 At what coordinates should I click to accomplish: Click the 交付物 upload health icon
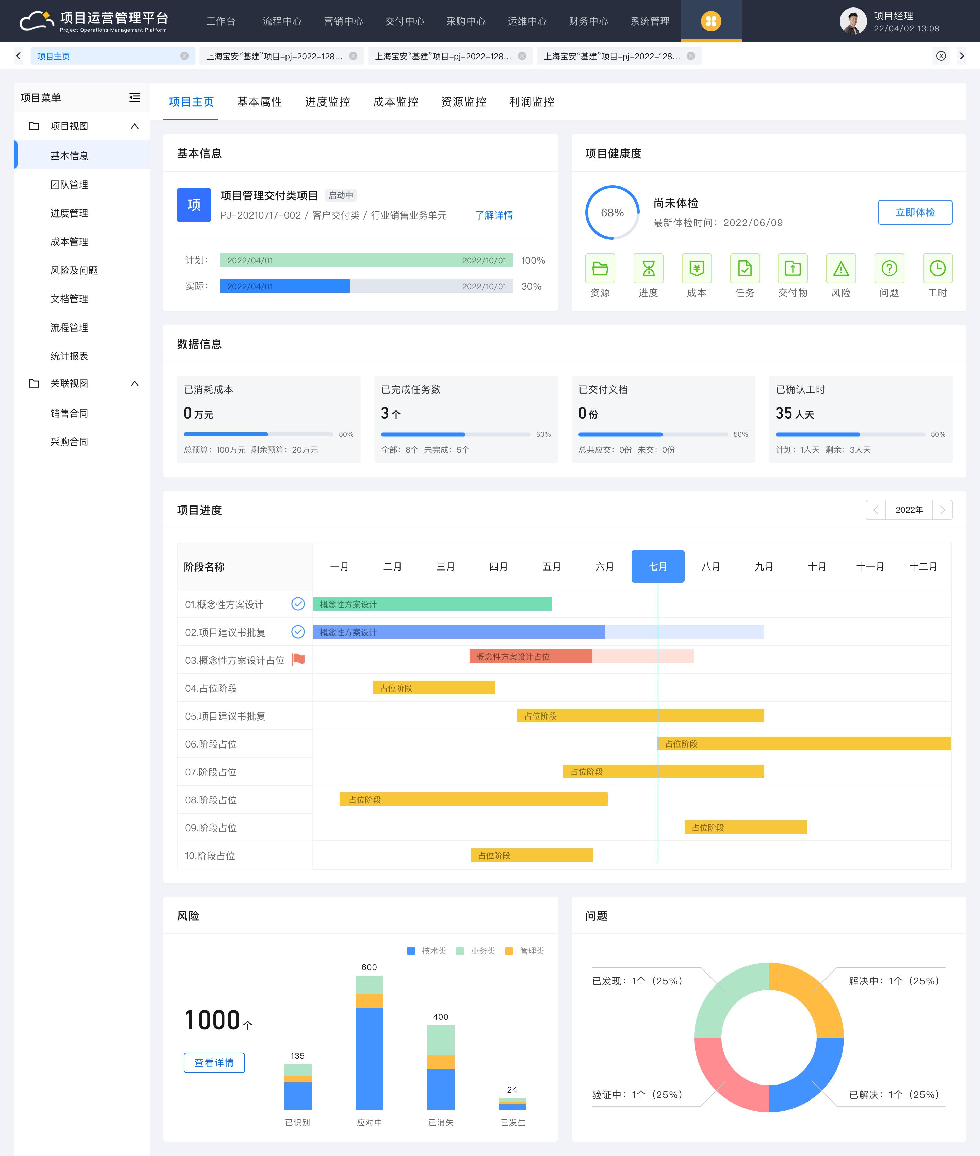[x=793, y=269]
